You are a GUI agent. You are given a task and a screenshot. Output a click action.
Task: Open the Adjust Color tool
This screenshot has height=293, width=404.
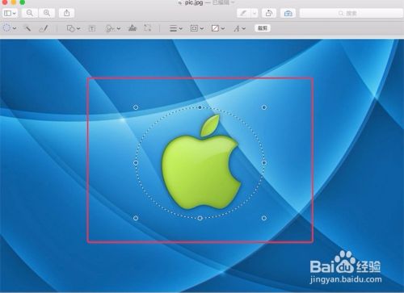(x=132, y=28)
